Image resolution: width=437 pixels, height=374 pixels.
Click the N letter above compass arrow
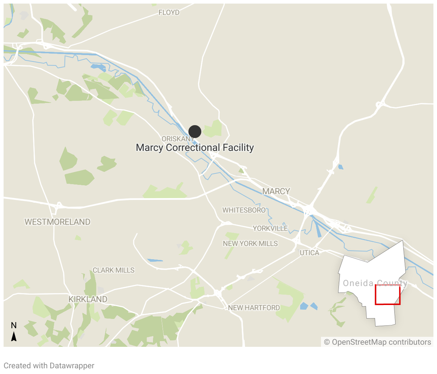pyautogui.click(x=14, y=325)
